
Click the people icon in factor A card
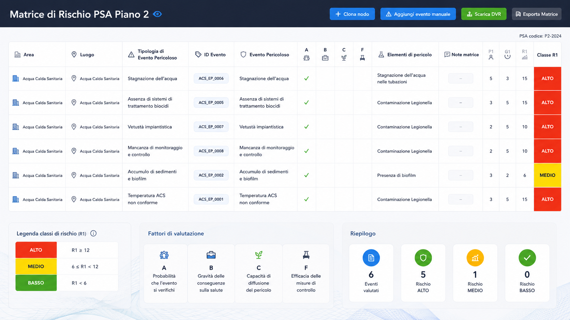pos(164,255)
